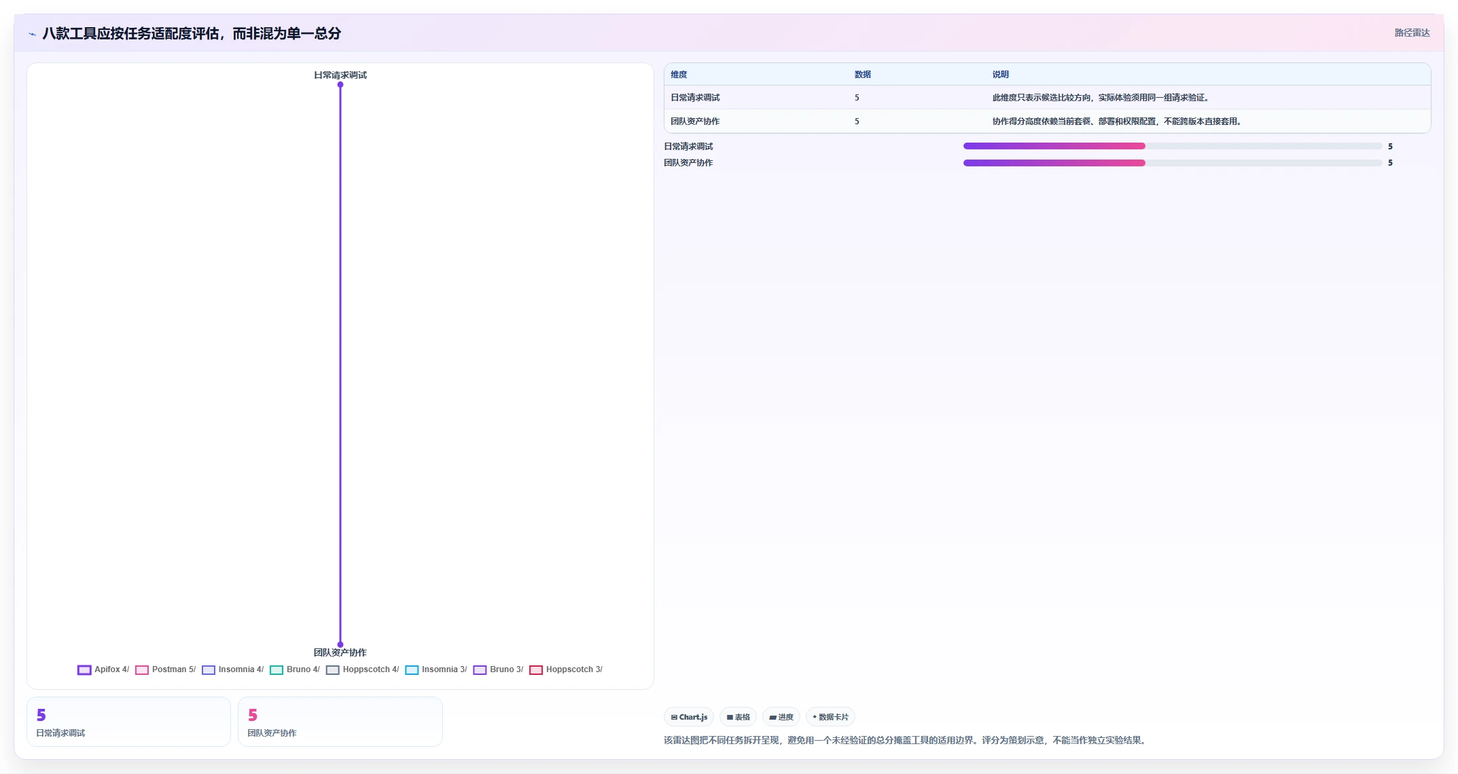The image size is (1458, 774).
Task: Click the 路径雷达 label in header
Action: tap(1412, 33)
